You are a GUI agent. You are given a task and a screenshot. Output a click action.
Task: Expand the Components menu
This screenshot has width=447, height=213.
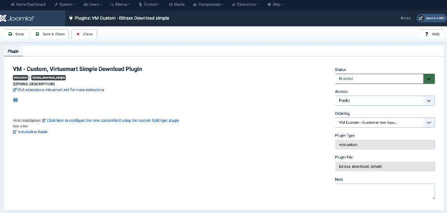coord(209,4)
